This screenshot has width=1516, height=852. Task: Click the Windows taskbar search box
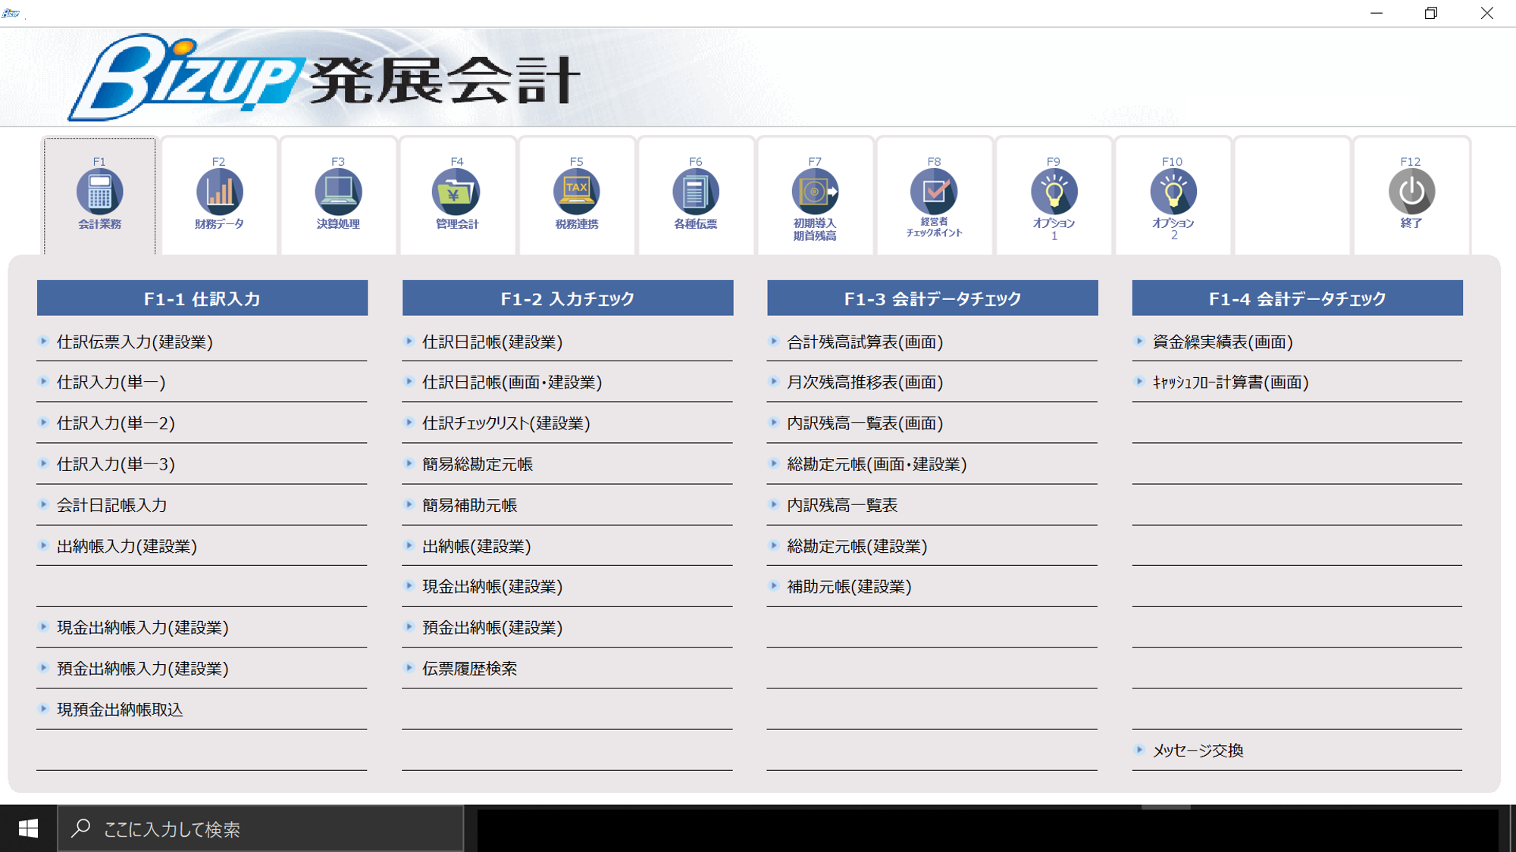click(260, 829)
